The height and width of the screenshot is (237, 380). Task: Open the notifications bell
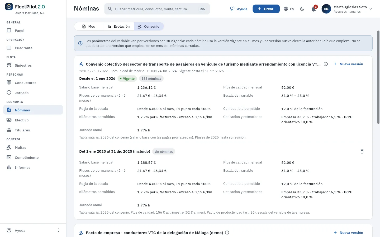pos(314,9)
